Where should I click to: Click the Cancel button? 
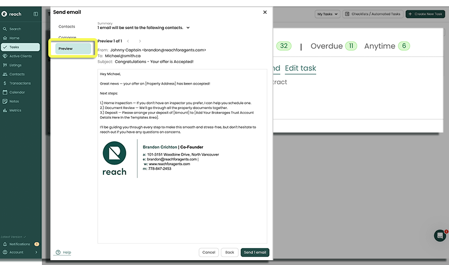pyautogui.click(x=209, y=252)
